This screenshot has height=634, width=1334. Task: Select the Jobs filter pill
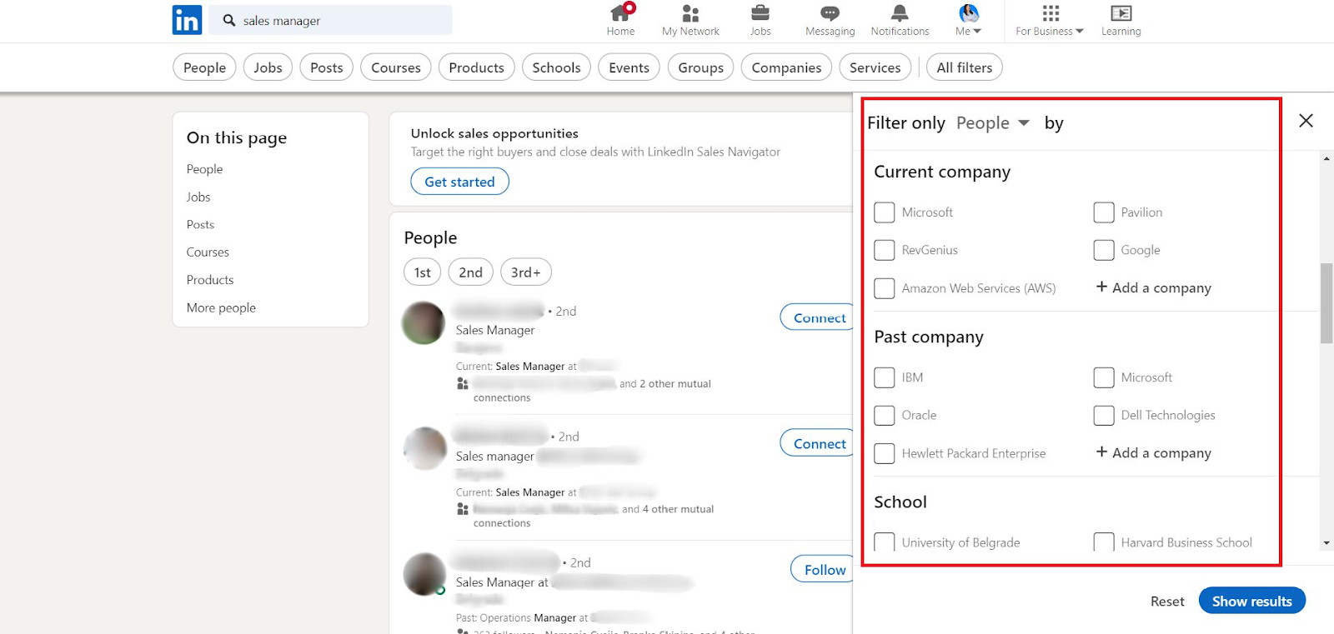point(268,67)
